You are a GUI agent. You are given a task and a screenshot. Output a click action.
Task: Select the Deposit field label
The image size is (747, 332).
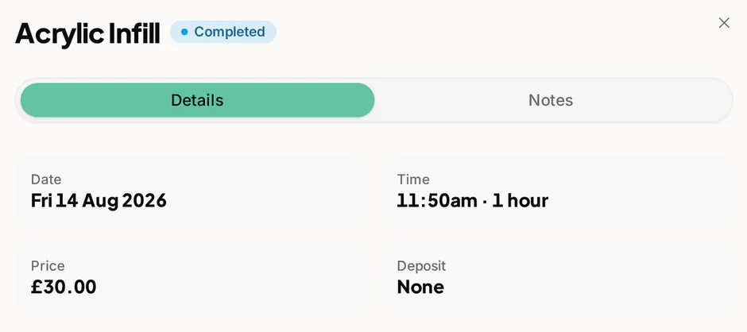coord(421,266)
